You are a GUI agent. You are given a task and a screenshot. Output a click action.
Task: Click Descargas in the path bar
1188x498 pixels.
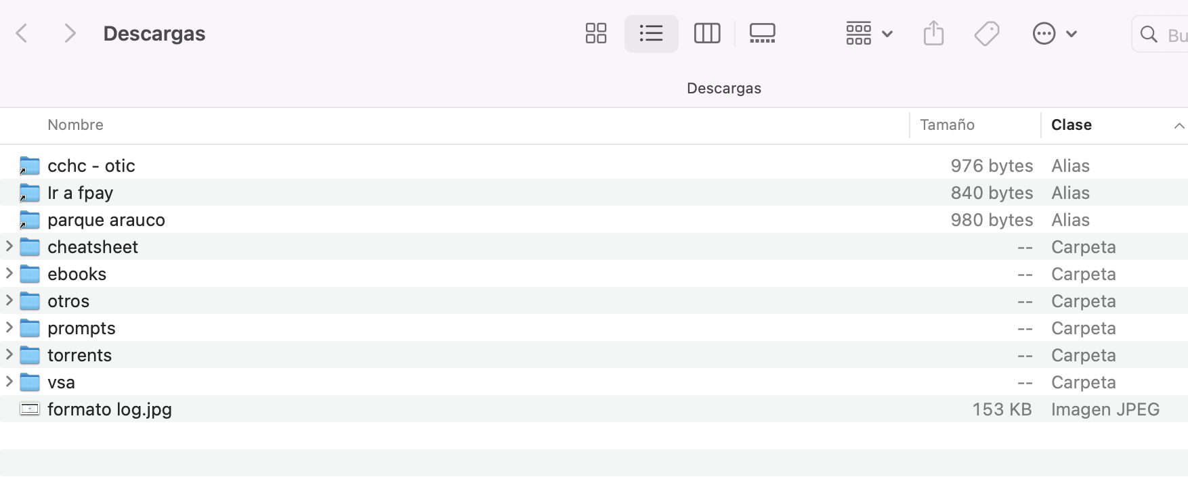(x=723, y=89)
